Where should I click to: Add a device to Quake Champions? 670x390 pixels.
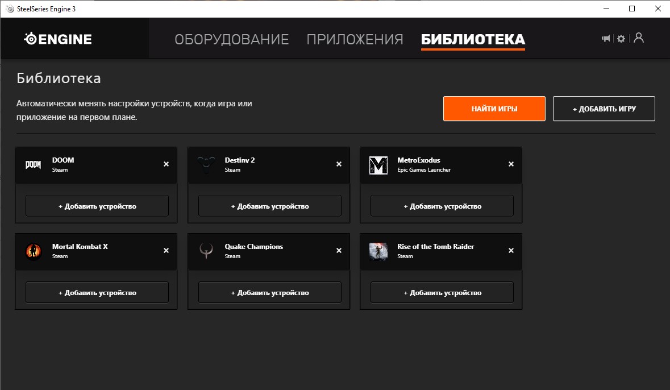269,292
